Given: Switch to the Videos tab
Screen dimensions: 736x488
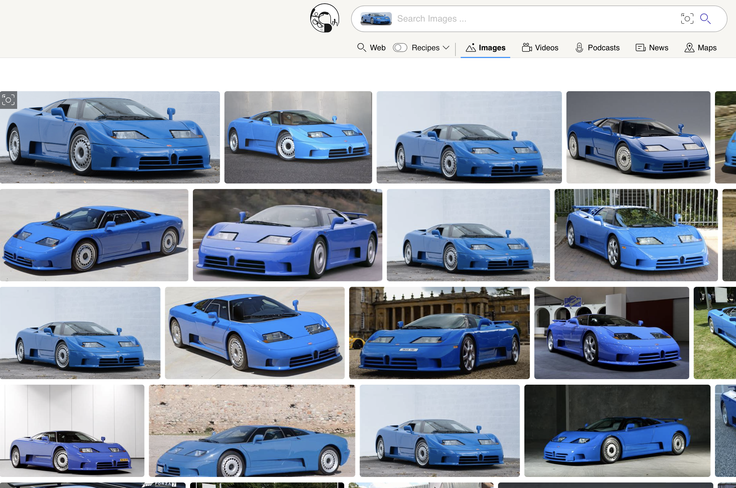Looking at the screenshot, I should [x=540, y=48].
